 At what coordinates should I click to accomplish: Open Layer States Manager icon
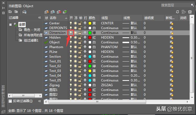click(24, 12)
